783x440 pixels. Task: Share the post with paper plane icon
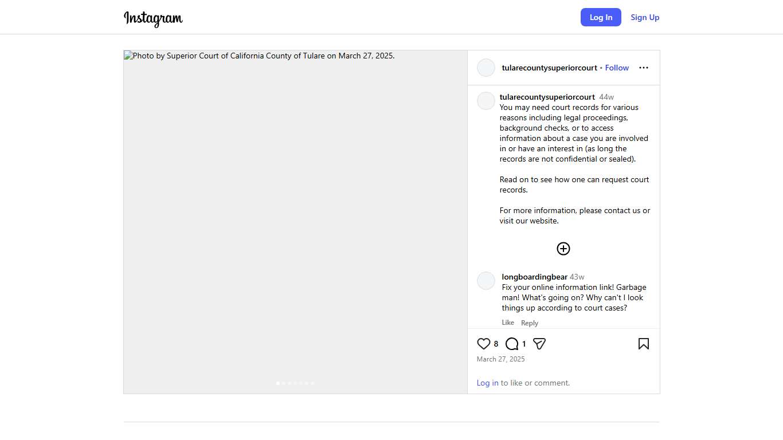(x=539, y=344)
